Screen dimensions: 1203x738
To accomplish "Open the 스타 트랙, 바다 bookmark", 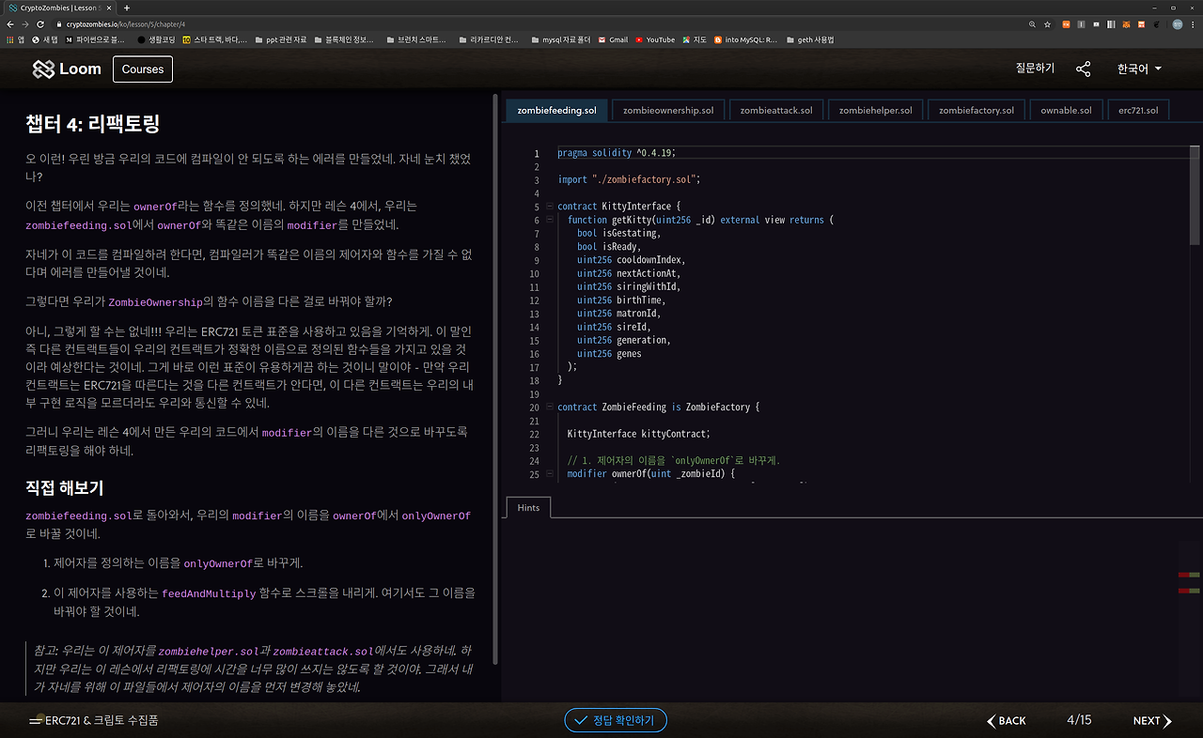I will pyautogui.click(x=214, y=39).
